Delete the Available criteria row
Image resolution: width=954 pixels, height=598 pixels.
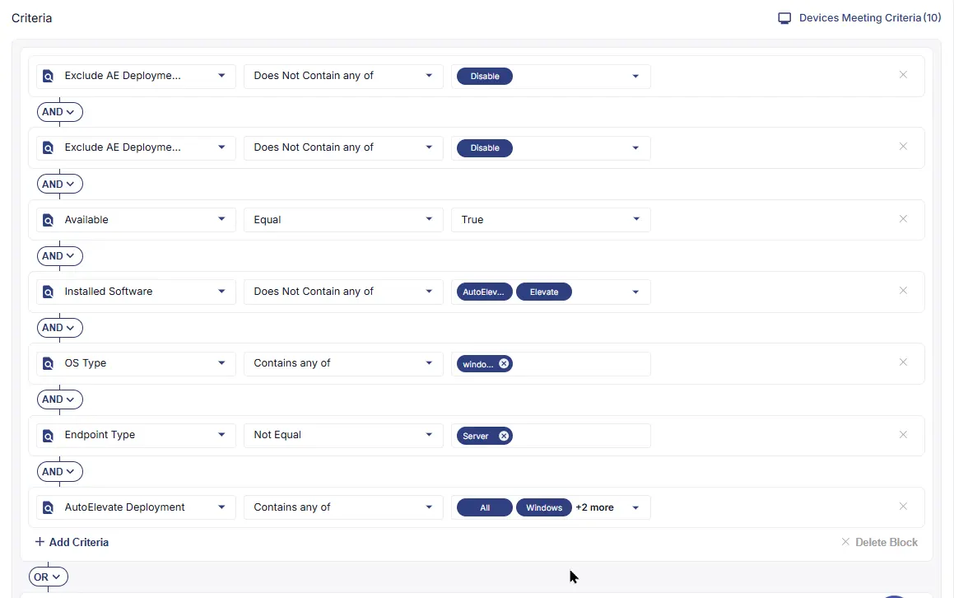(903, 218)
